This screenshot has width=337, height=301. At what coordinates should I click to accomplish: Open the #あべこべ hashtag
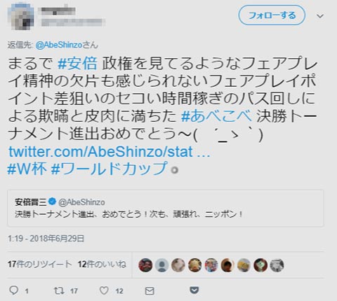tap(217, 116)
